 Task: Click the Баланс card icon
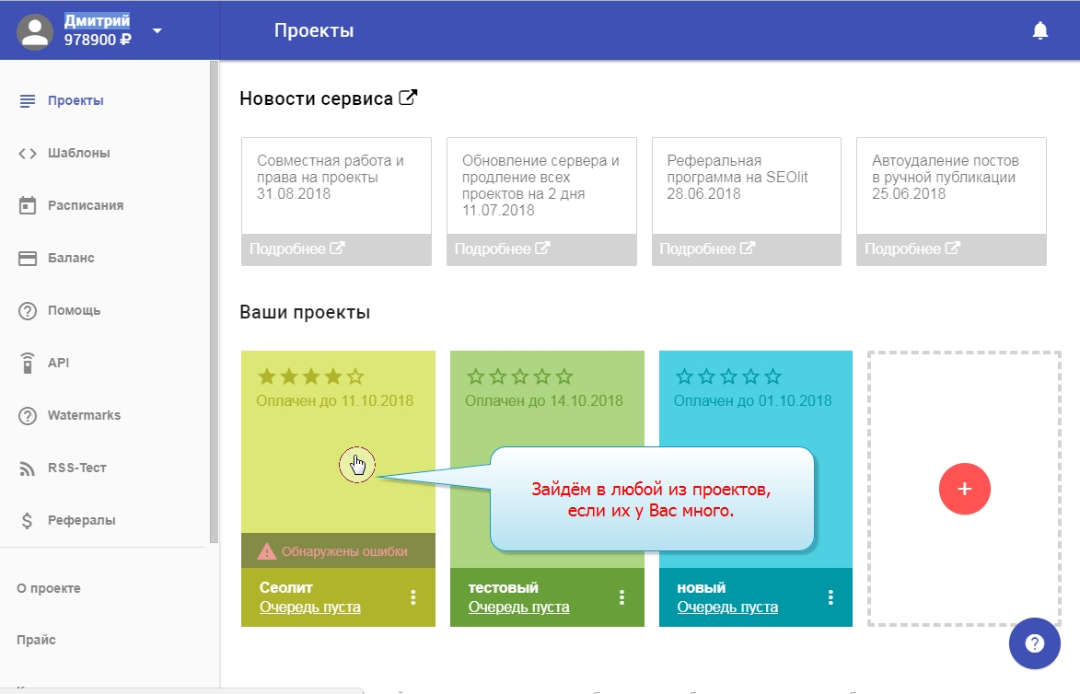tap(28, 258)
